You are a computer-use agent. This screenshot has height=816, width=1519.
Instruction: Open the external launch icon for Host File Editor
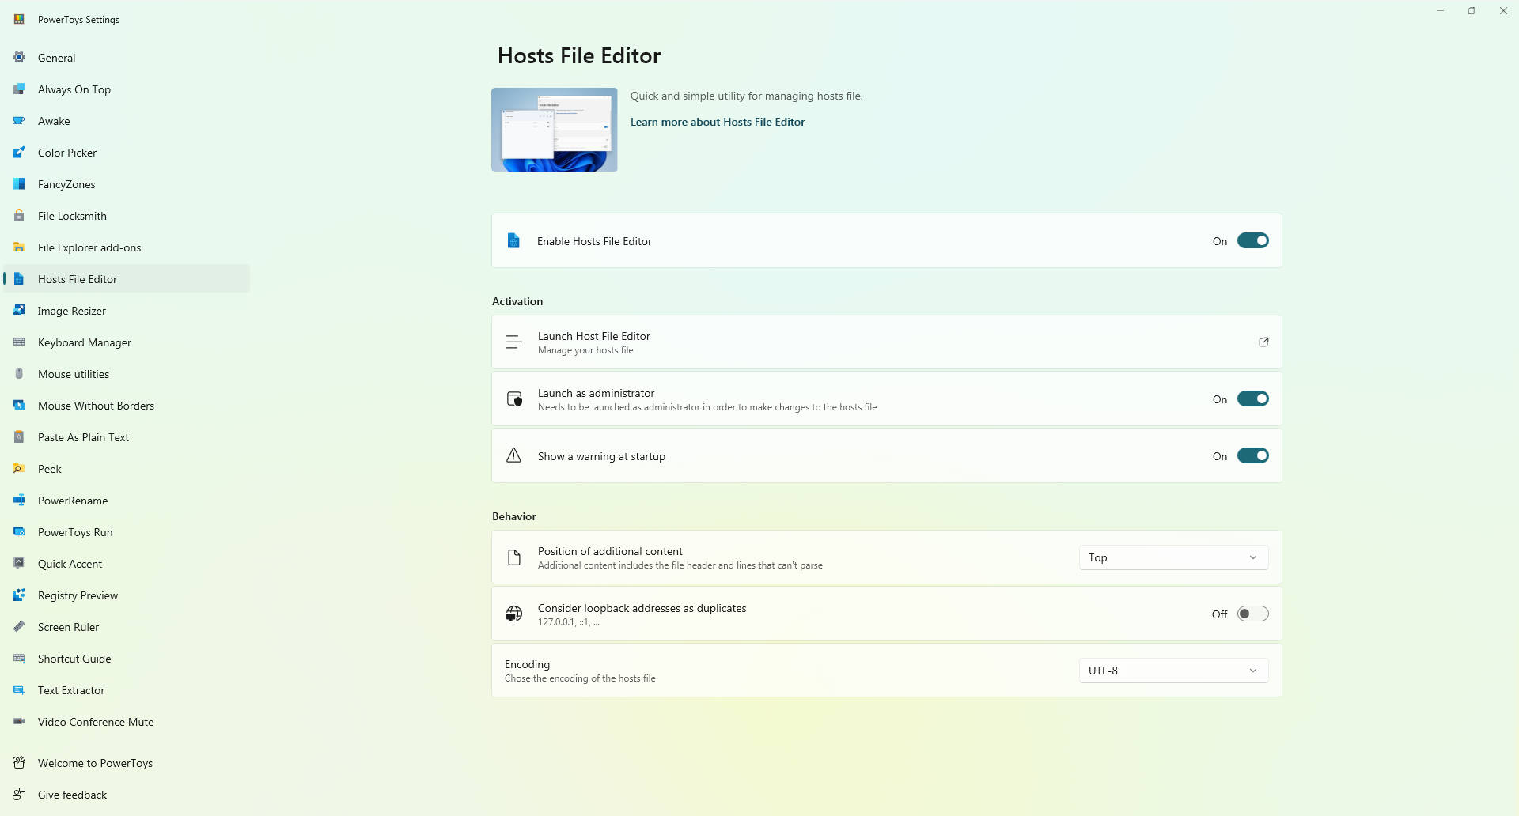[x=1263, y=342]
